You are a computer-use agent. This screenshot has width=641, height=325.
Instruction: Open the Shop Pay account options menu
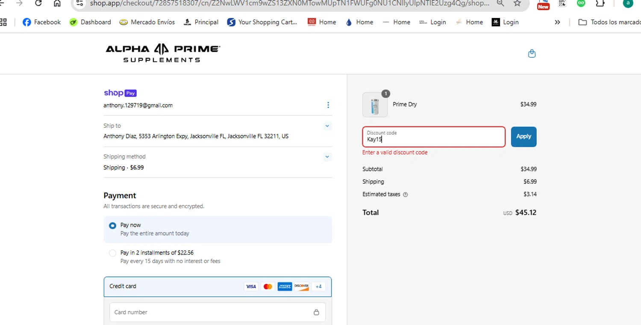328,105
